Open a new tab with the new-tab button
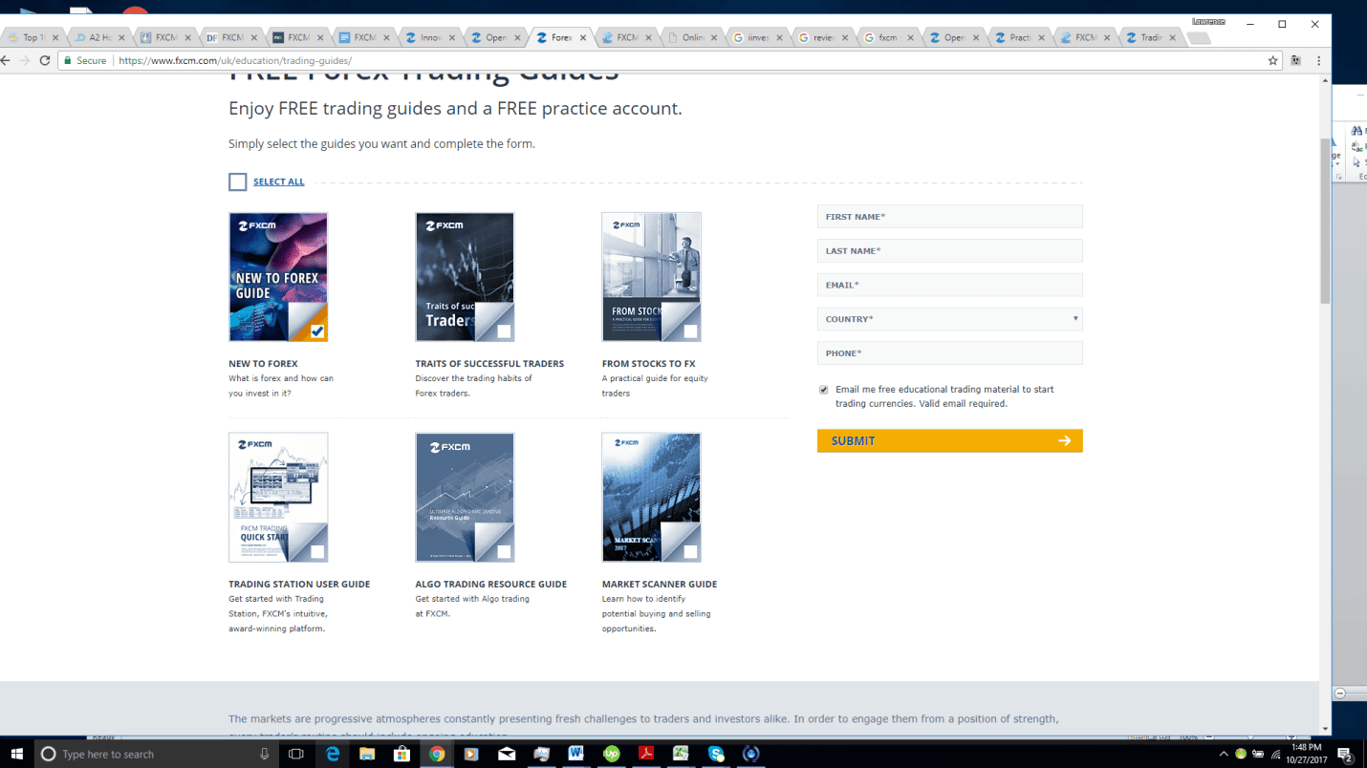The height and width of the screenshot is (768, 1367). pos(1200,38)
